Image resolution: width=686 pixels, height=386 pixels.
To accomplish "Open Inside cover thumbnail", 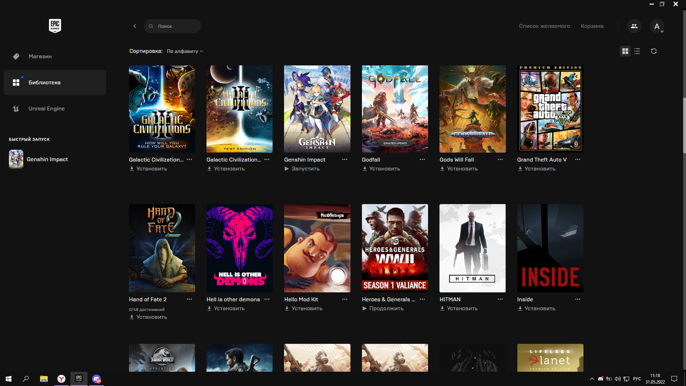I will (550, 248).
